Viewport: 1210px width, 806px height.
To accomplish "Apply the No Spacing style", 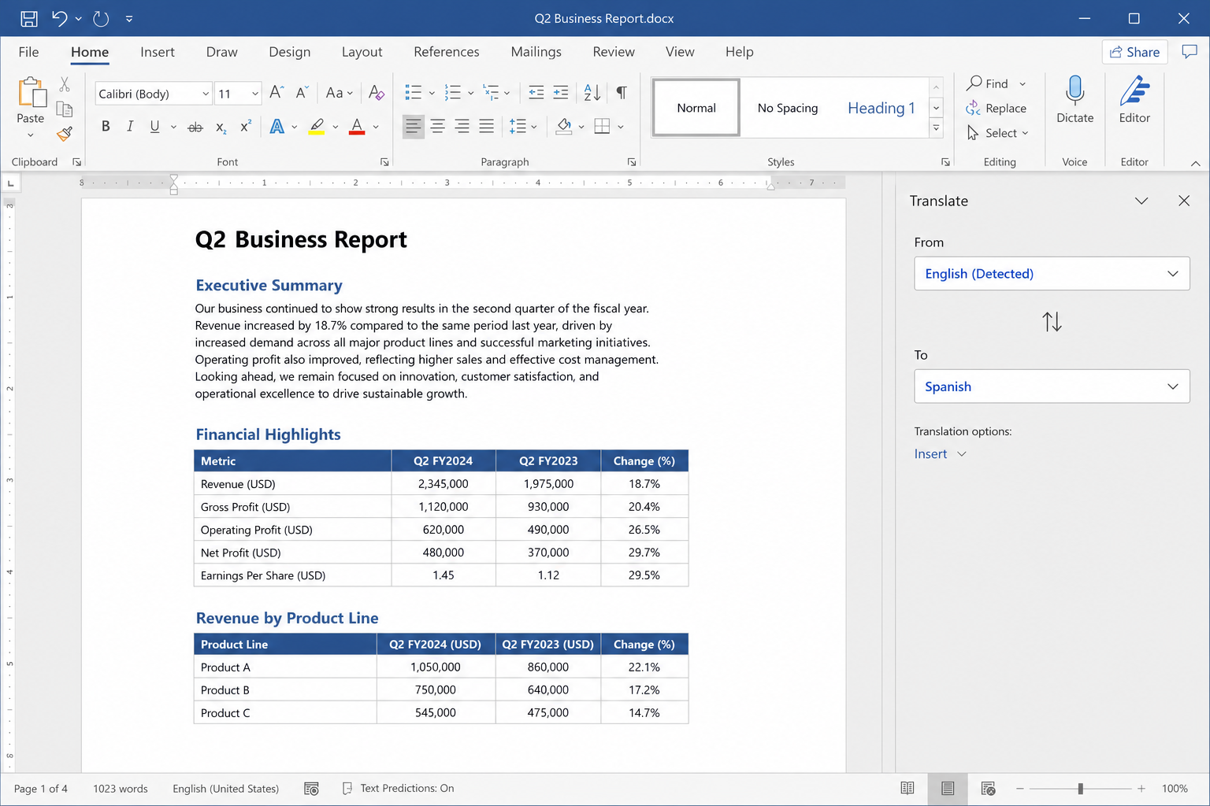I will 787,108.
